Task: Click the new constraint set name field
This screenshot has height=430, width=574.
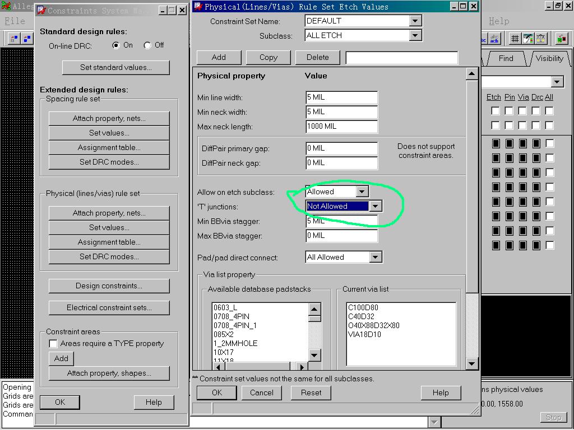Action: click(x=401, y=58)
